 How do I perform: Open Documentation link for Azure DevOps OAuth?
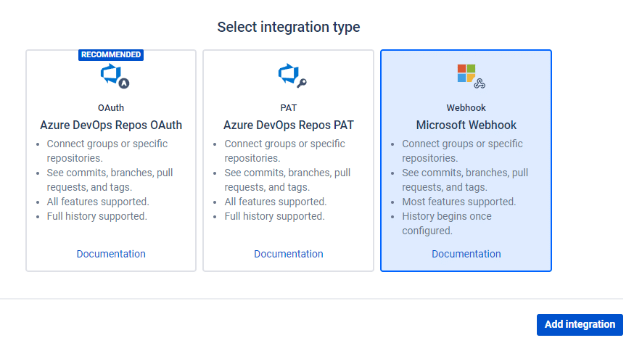(111, 254)
